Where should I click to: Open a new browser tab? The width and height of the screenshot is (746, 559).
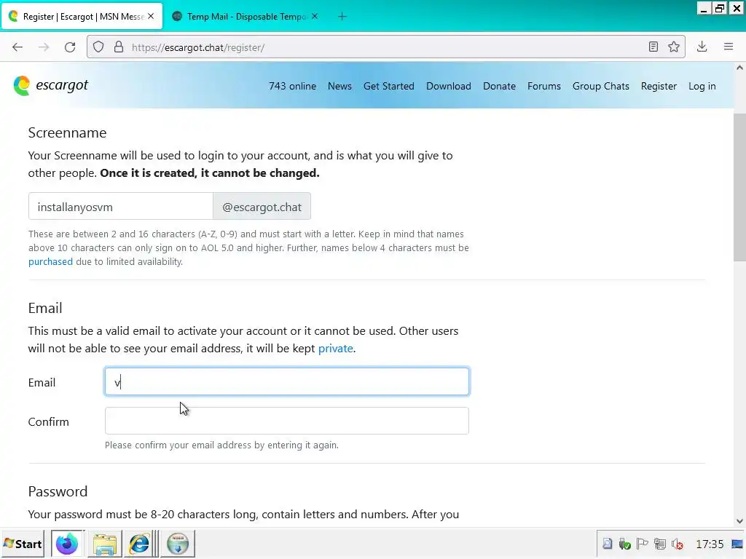[x=342, y=17]
